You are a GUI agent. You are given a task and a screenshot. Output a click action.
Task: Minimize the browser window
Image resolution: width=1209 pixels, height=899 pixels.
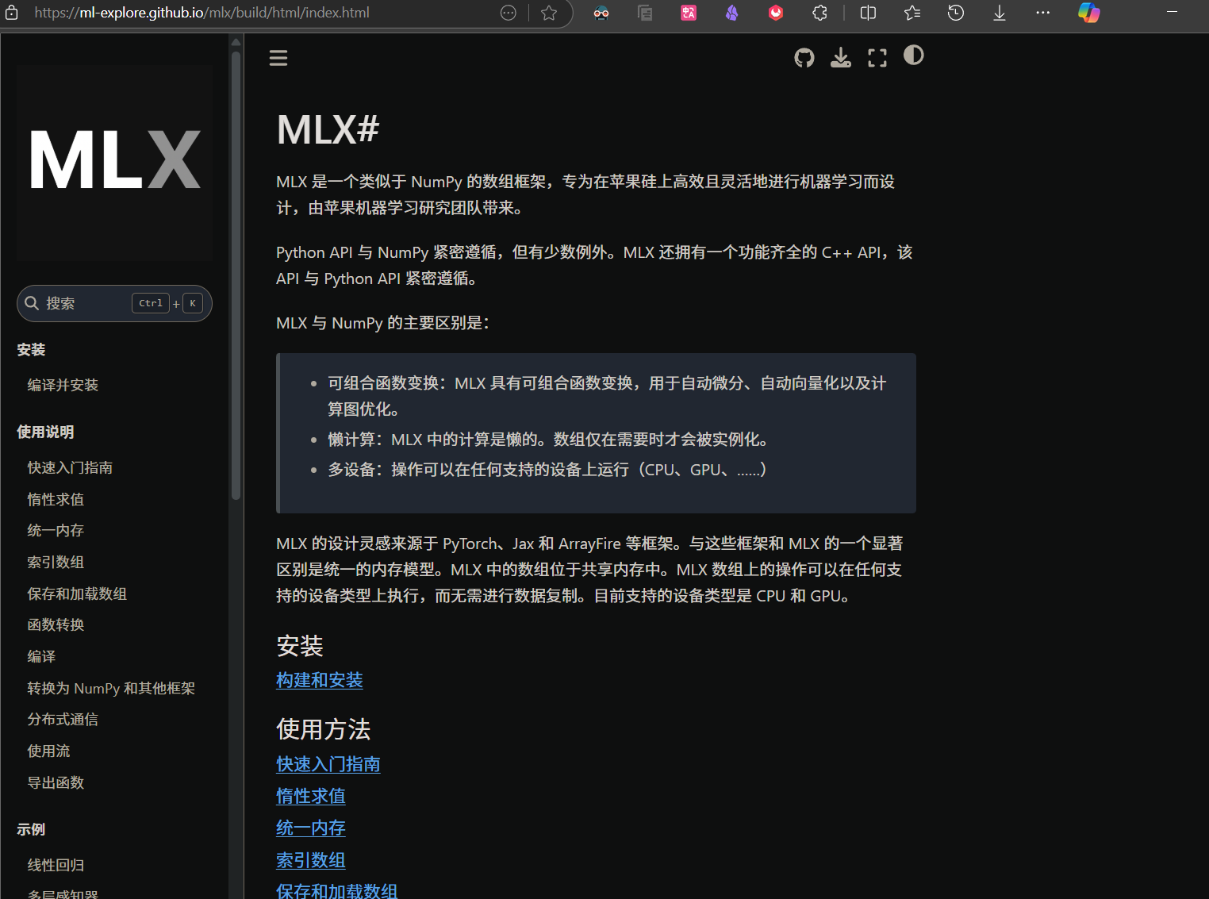1172,13
